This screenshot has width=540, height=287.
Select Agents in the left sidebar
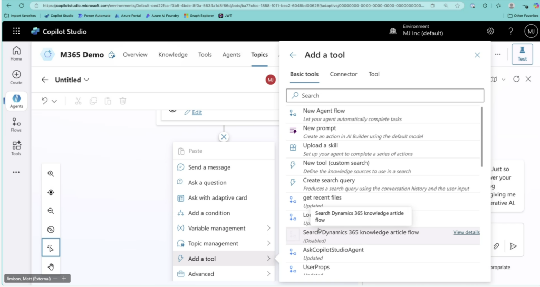pyautogui.click(x=16, y=101)
